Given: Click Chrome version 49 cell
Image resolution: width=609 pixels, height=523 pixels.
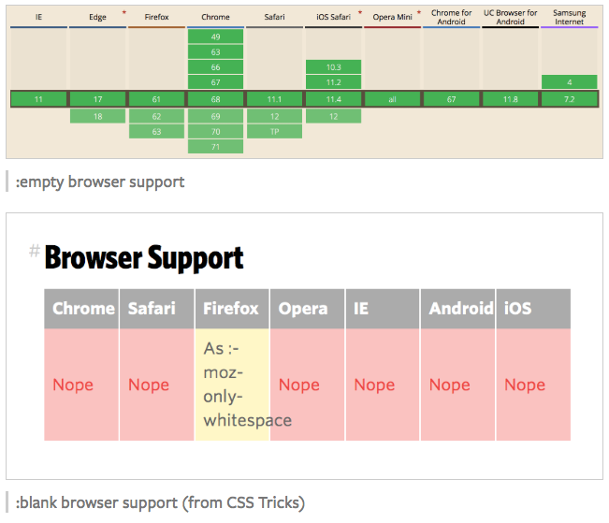Looking at the screenshot, I should (215, 36).
